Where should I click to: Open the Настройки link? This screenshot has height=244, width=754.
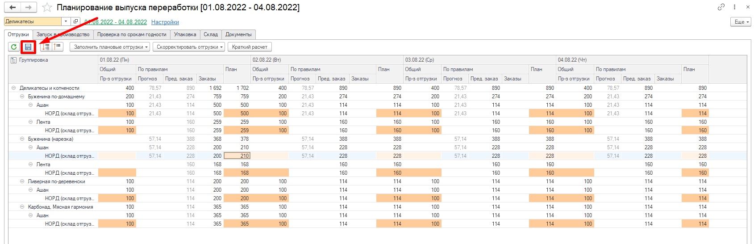click(x=165, y=22)
